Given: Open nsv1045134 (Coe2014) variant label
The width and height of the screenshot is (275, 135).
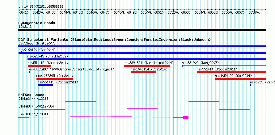Looking at the screenshot, I should coord(149,69).
